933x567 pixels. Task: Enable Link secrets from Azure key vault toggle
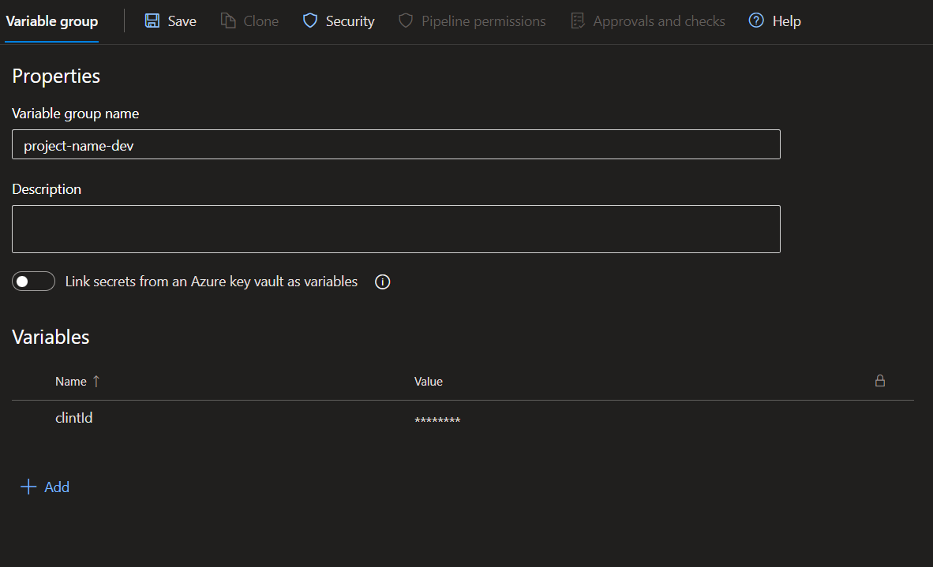click(x=34, y=282)
